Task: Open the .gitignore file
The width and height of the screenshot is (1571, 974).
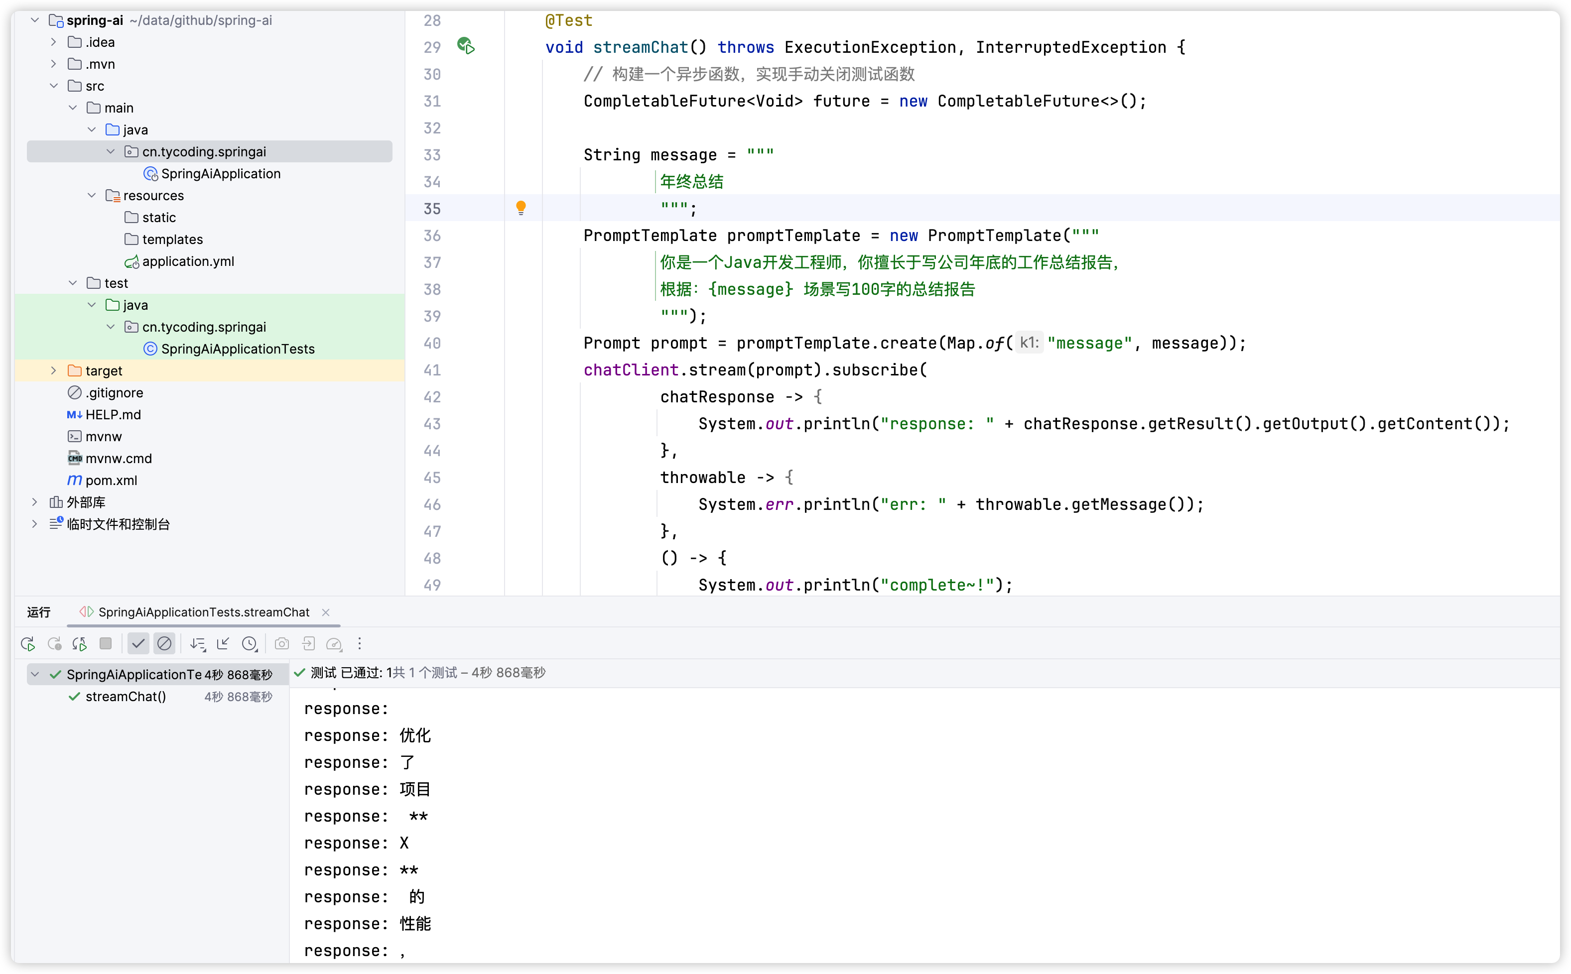Action: [x=114, y=393]
